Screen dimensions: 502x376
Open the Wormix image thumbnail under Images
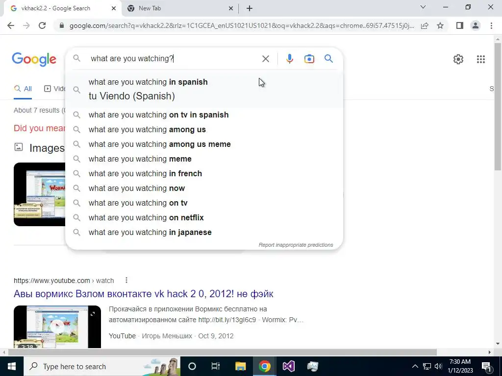click(x=39, y=194)
